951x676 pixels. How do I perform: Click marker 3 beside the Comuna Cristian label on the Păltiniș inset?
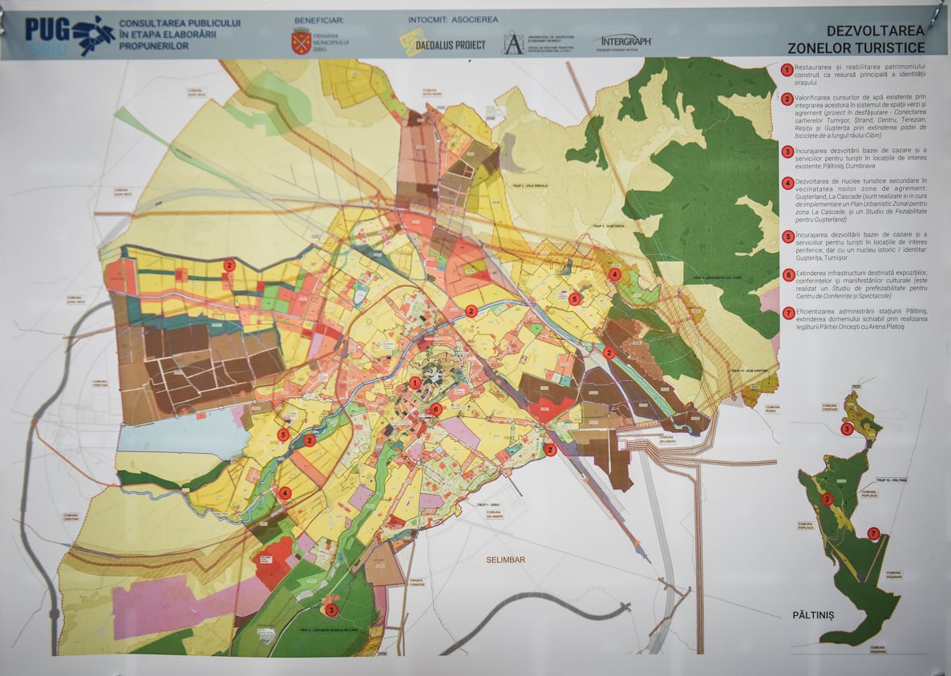847,429
